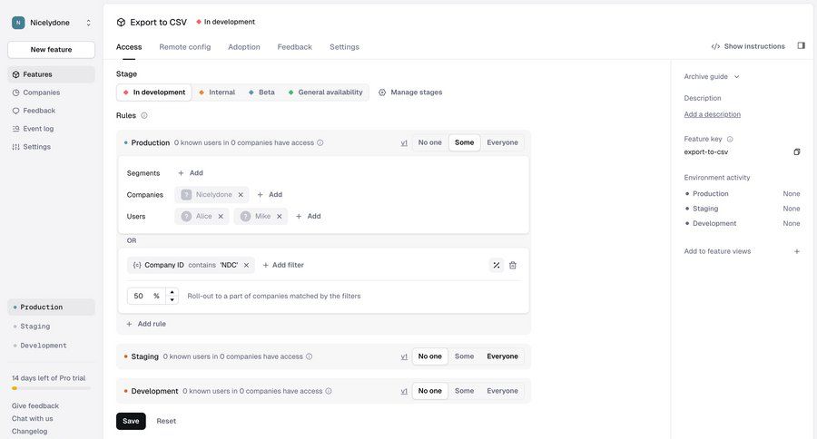Select the Beta stage
This screenshot has height=439, width=817.
click(261, 93)
